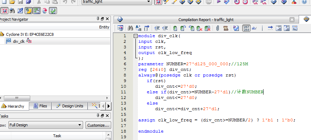Start Analysis & Synthesis play-check icon
The image size is (311, 140).
click(x=227, y=2)
